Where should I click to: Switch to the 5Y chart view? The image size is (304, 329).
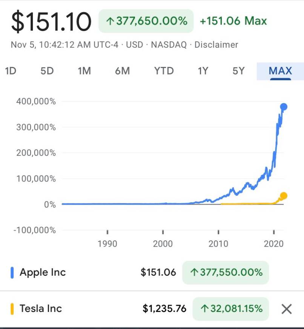[x=238, y=71]
